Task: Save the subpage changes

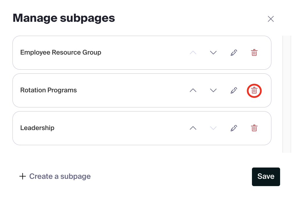Action: click(266, 177)
